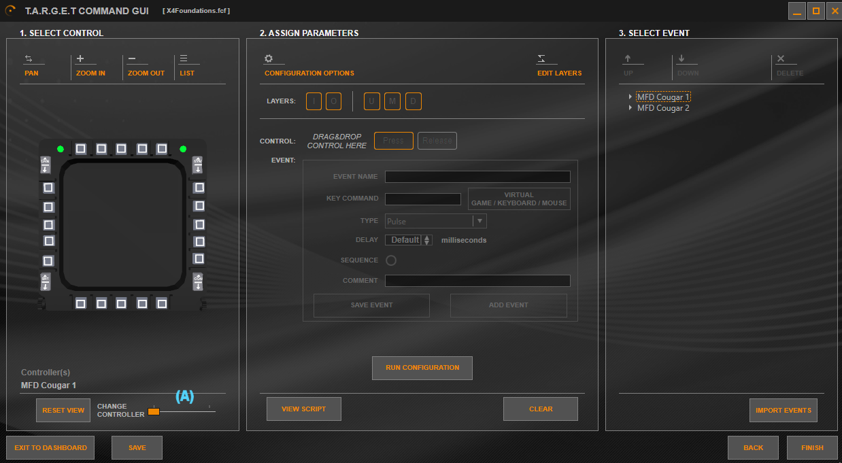Toggle layer D
This screenshot has width=842, height=463.
click(x=414, y=101)
